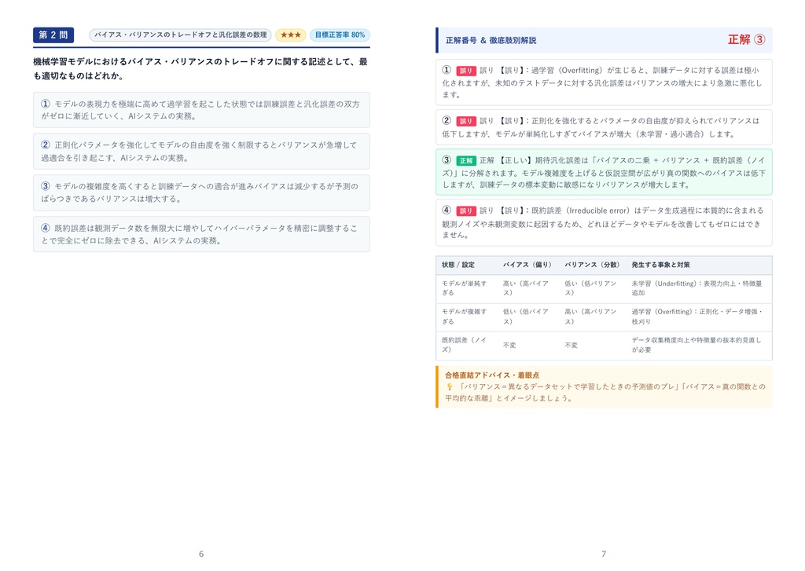The width and height of the screenshot is (805, 571).
Task: Click the 合格直結アドバイス・着眼点 heading
Action: (492, 375)
